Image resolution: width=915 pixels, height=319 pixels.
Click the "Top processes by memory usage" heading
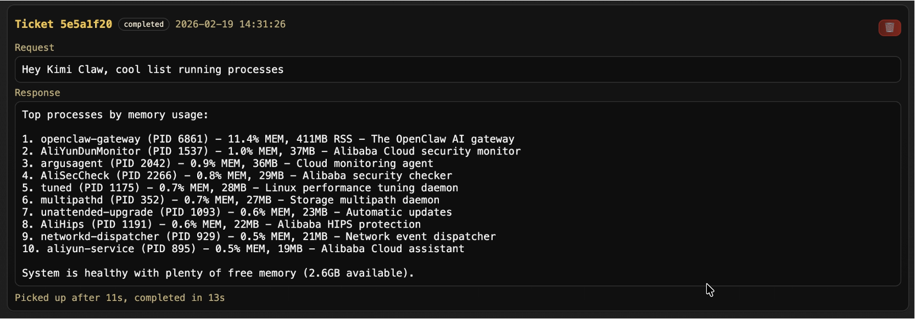click(115, 115)
